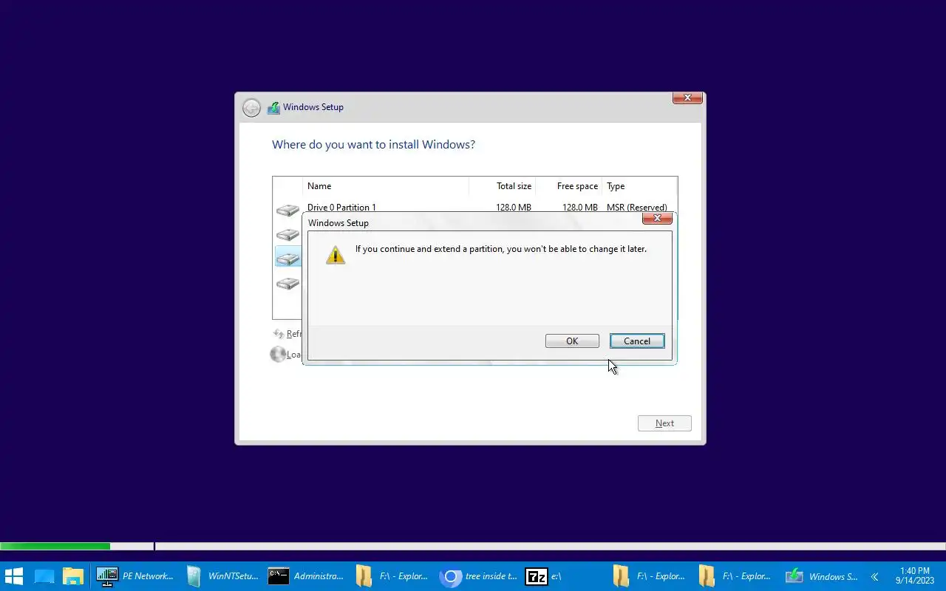The height and width of the screenshot is (591, 946).
Task: Sort by the Total size column header
Action: [x=514, y=186]
